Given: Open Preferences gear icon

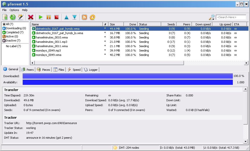Looking at the screenshot, I should click(x=92, y=17).
